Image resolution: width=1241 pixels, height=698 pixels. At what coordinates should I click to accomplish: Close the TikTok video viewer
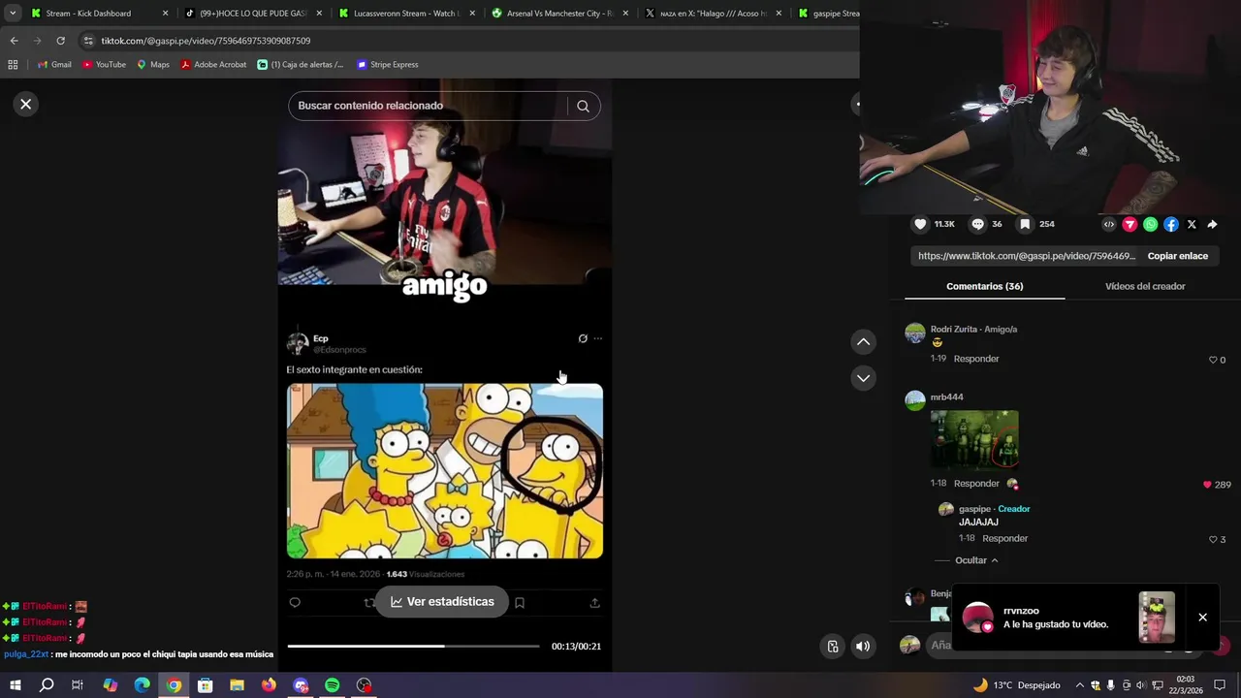pos(26,104)
